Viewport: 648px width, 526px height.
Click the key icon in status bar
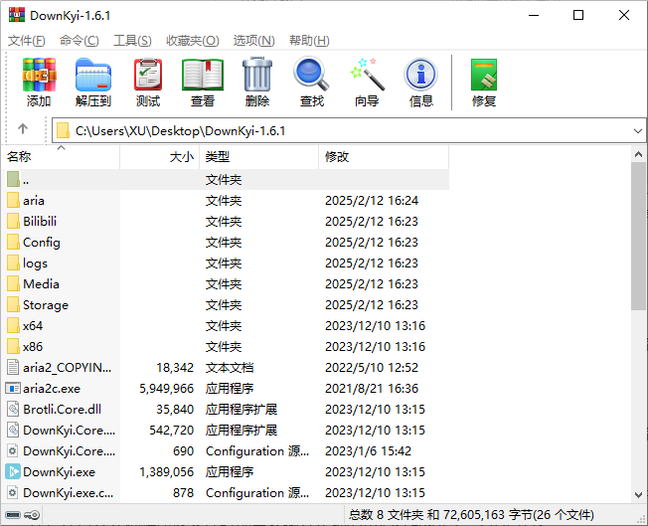[x=32, y=515]
